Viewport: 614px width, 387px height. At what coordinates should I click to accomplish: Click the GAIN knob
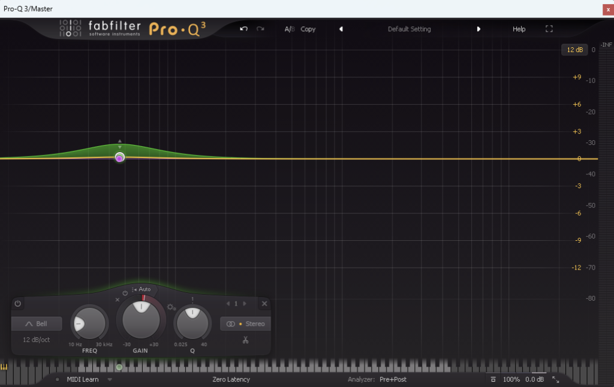tap(141, 320)
